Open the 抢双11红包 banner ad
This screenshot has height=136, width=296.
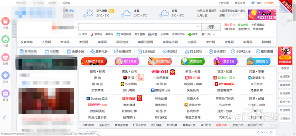point(262,15)
